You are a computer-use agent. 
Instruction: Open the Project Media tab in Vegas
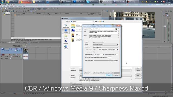point(11,42)
